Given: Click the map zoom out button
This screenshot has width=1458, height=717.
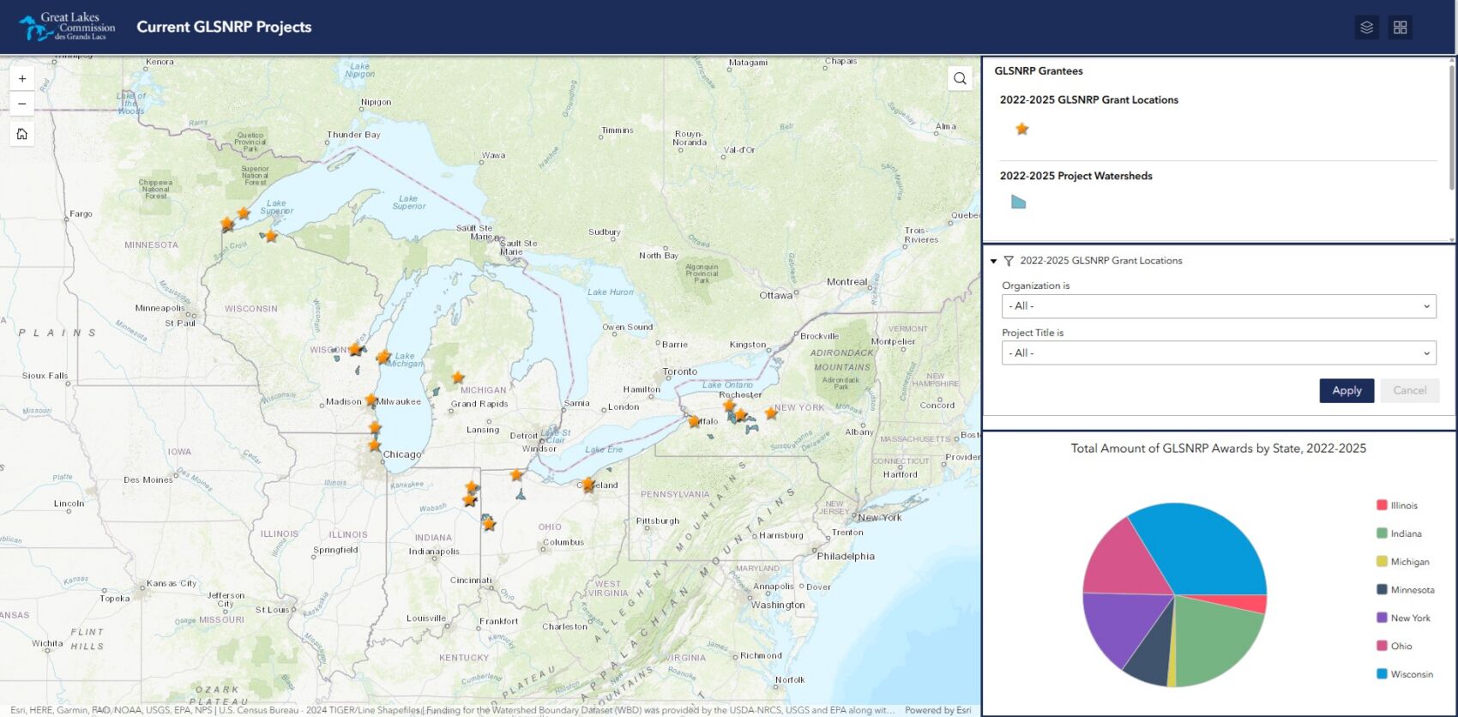Looking at the screenshot, I should pos(22,104).
